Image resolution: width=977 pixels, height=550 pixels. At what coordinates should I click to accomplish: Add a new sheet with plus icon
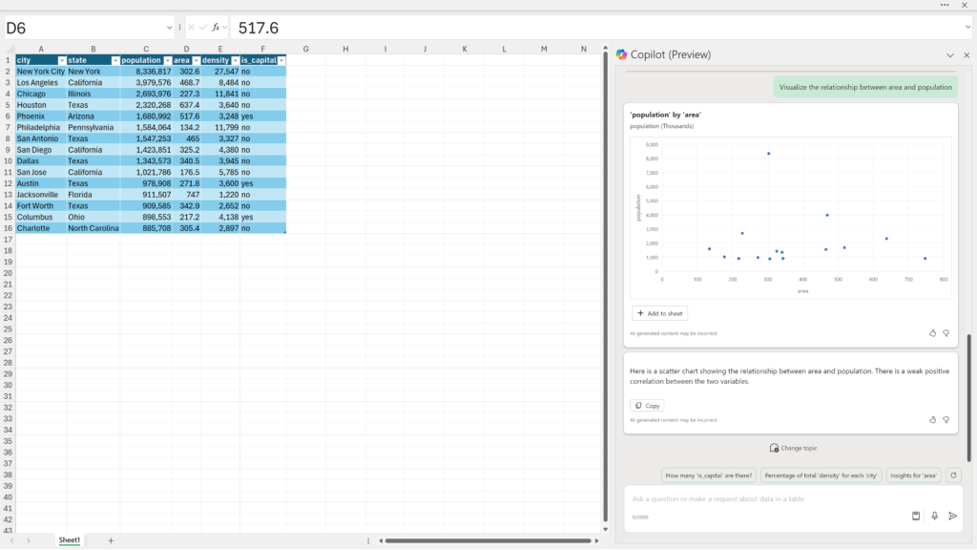111,540
